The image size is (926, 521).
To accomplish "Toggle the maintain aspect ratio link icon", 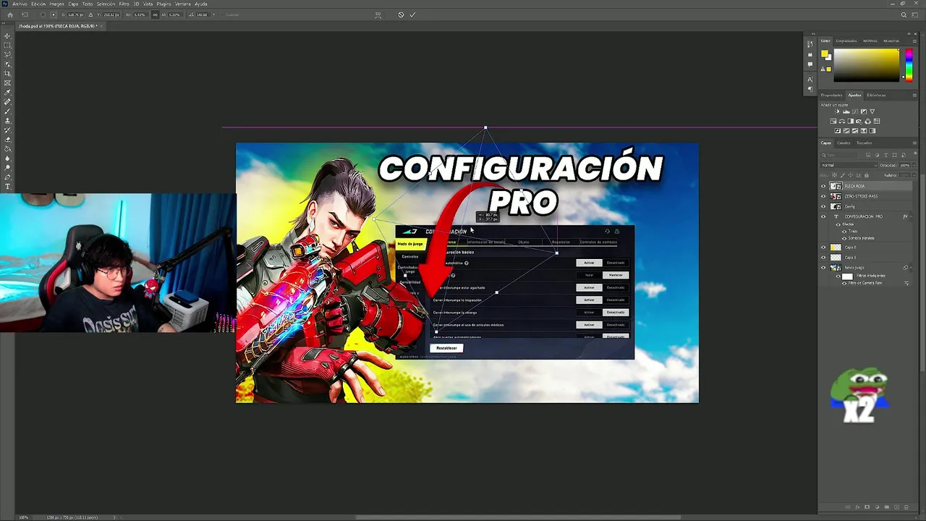I will point(155,14).
